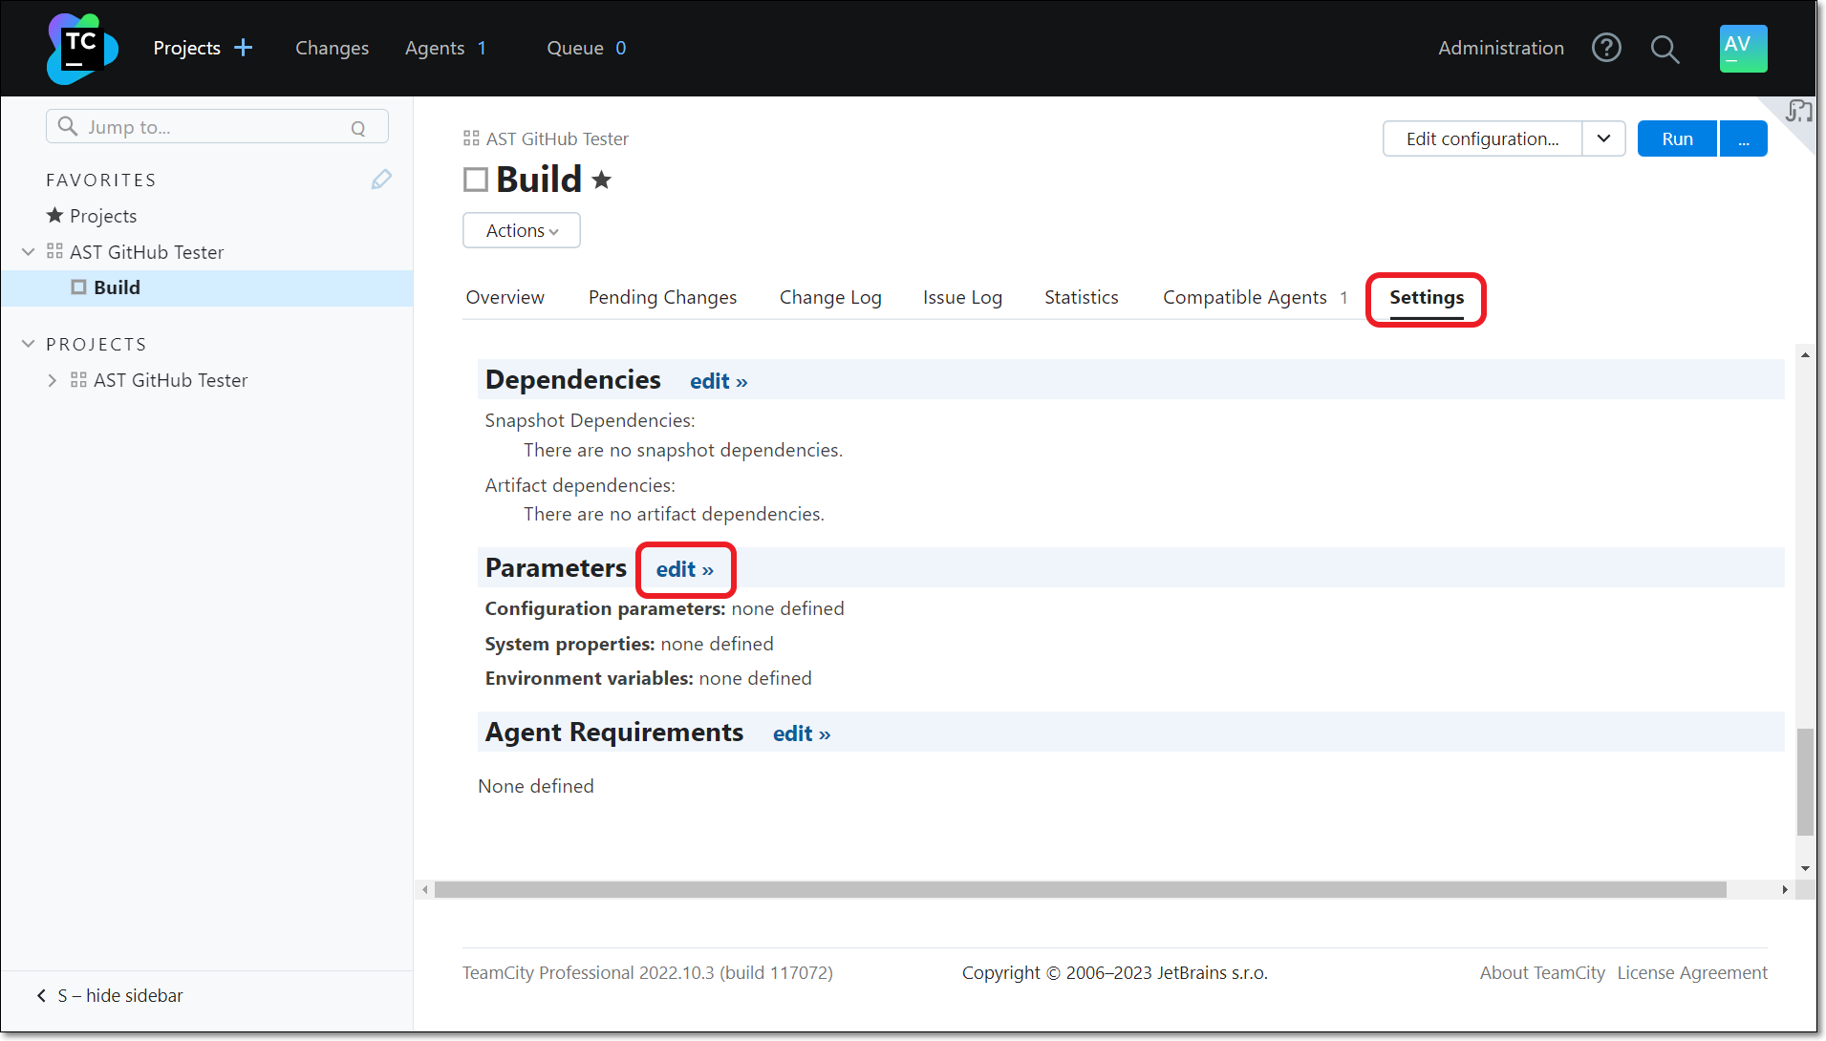Click the TeamCity logo

(82, 49)
